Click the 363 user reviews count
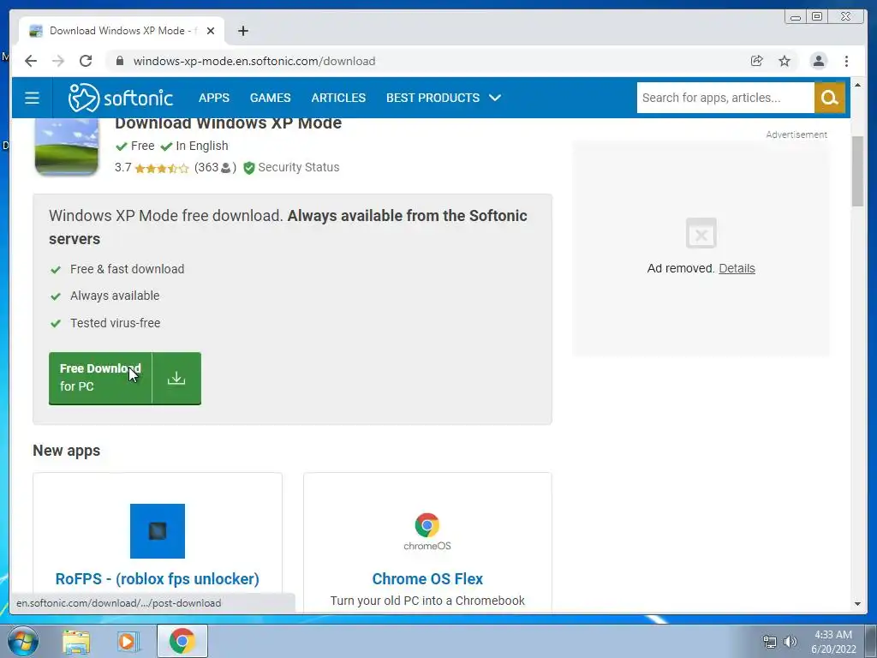Screen dimensions: 877x658 pos(215,167)
